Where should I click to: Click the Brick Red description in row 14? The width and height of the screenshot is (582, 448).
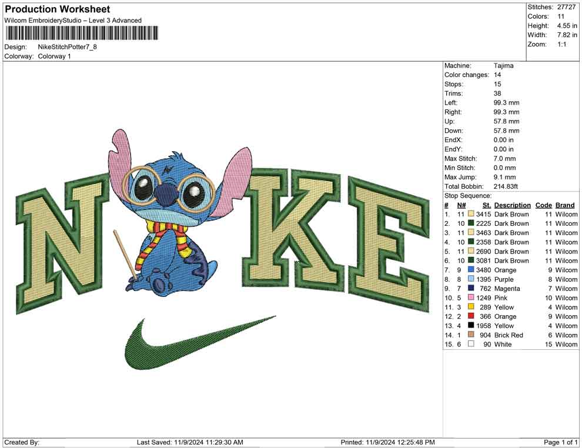509,335
